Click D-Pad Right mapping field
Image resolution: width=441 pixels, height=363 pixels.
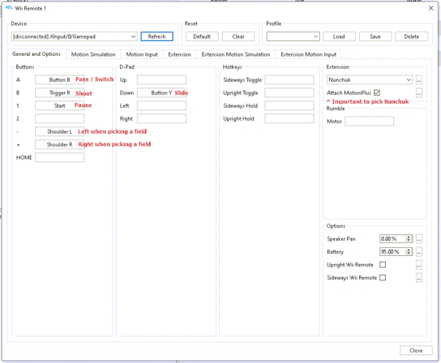161,119
